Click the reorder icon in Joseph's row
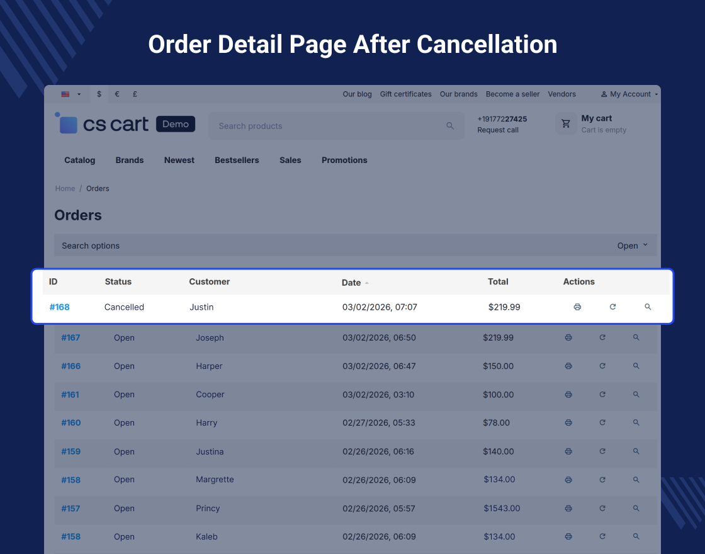The height and width of the screenshot is (554, 705). click(x=602, y=337)
